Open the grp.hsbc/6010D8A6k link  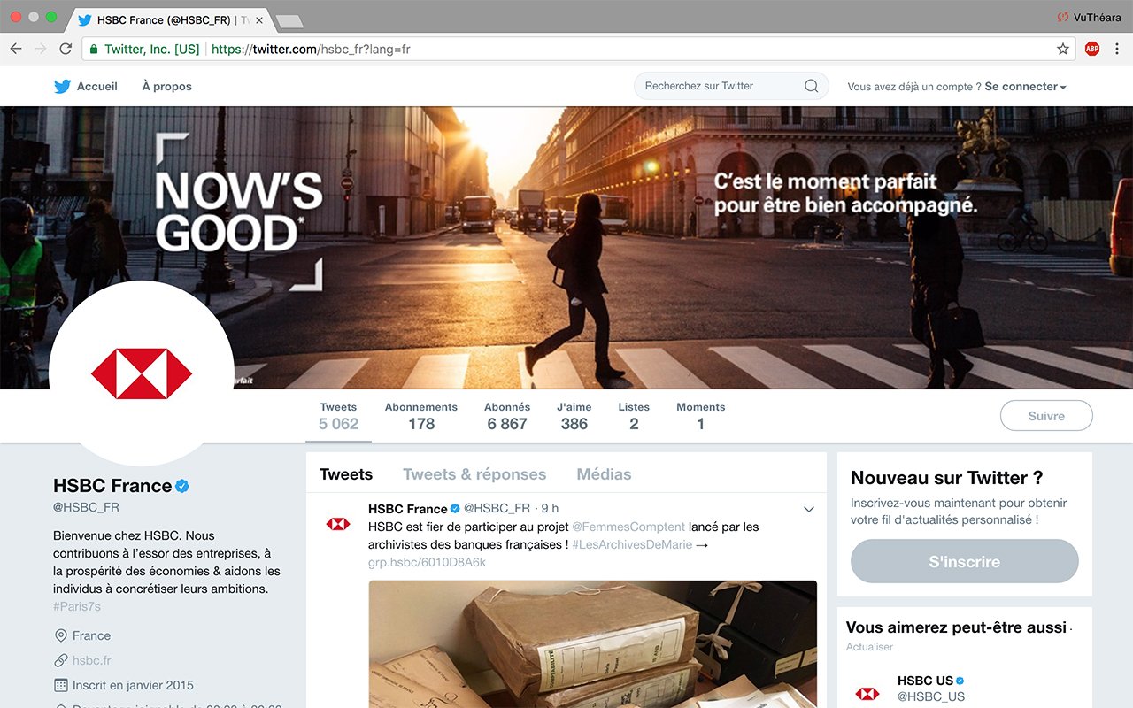[427, 562]
